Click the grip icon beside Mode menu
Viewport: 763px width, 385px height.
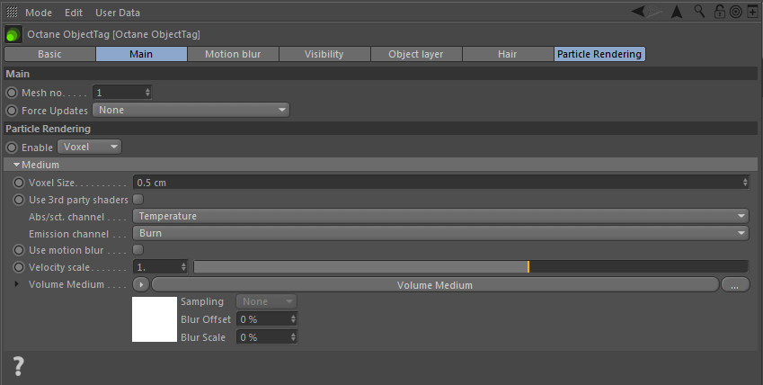12,13
